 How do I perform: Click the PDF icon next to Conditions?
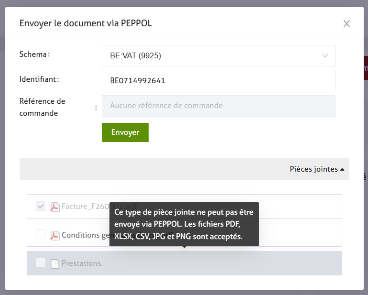[55, 235]
